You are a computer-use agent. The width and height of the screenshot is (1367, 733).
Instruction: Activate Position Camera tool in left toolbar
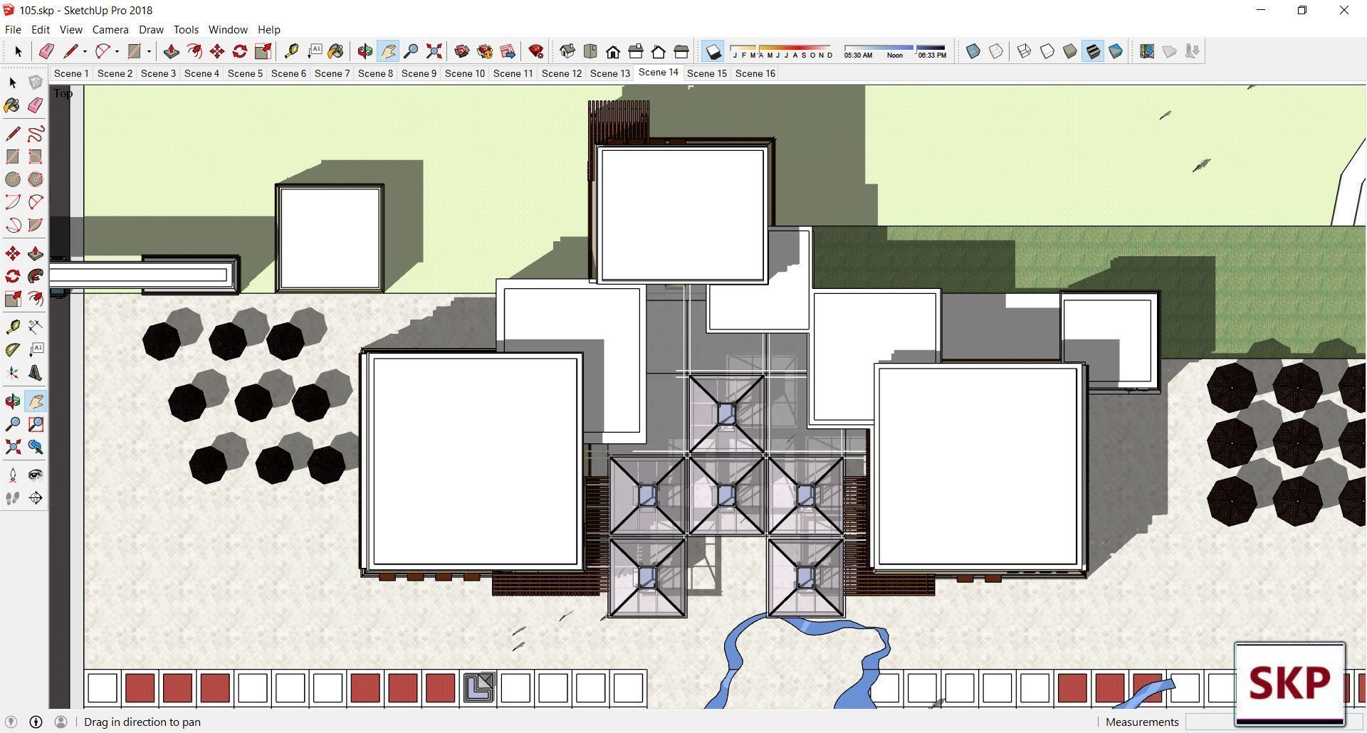[13, 475]
